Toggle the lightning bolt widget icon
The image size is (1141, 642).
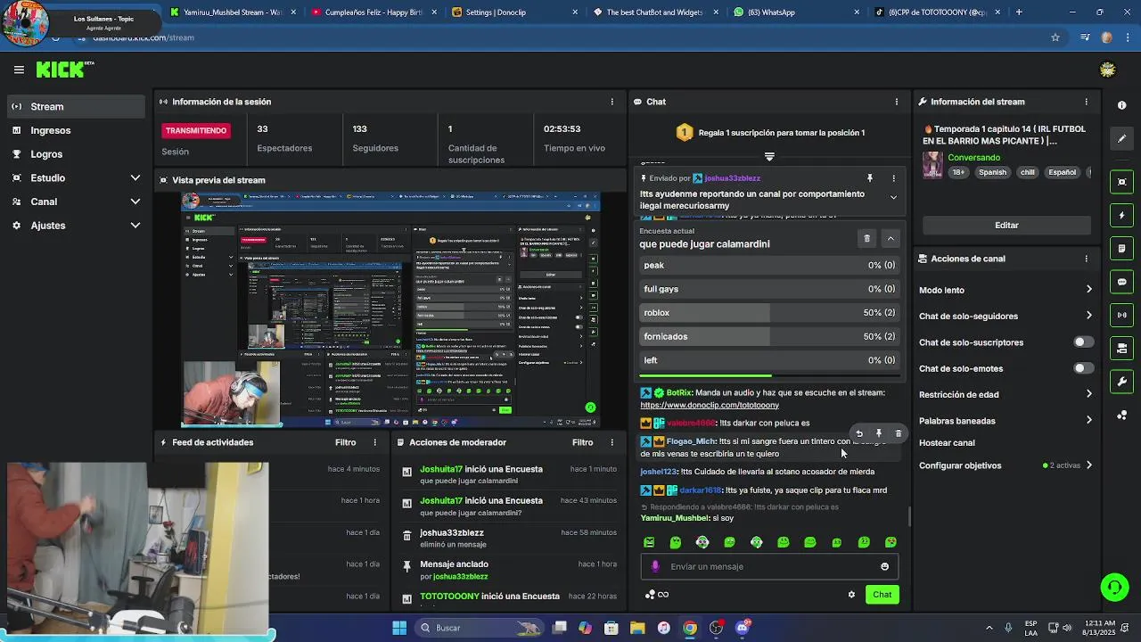click(x=1121, y=215)
